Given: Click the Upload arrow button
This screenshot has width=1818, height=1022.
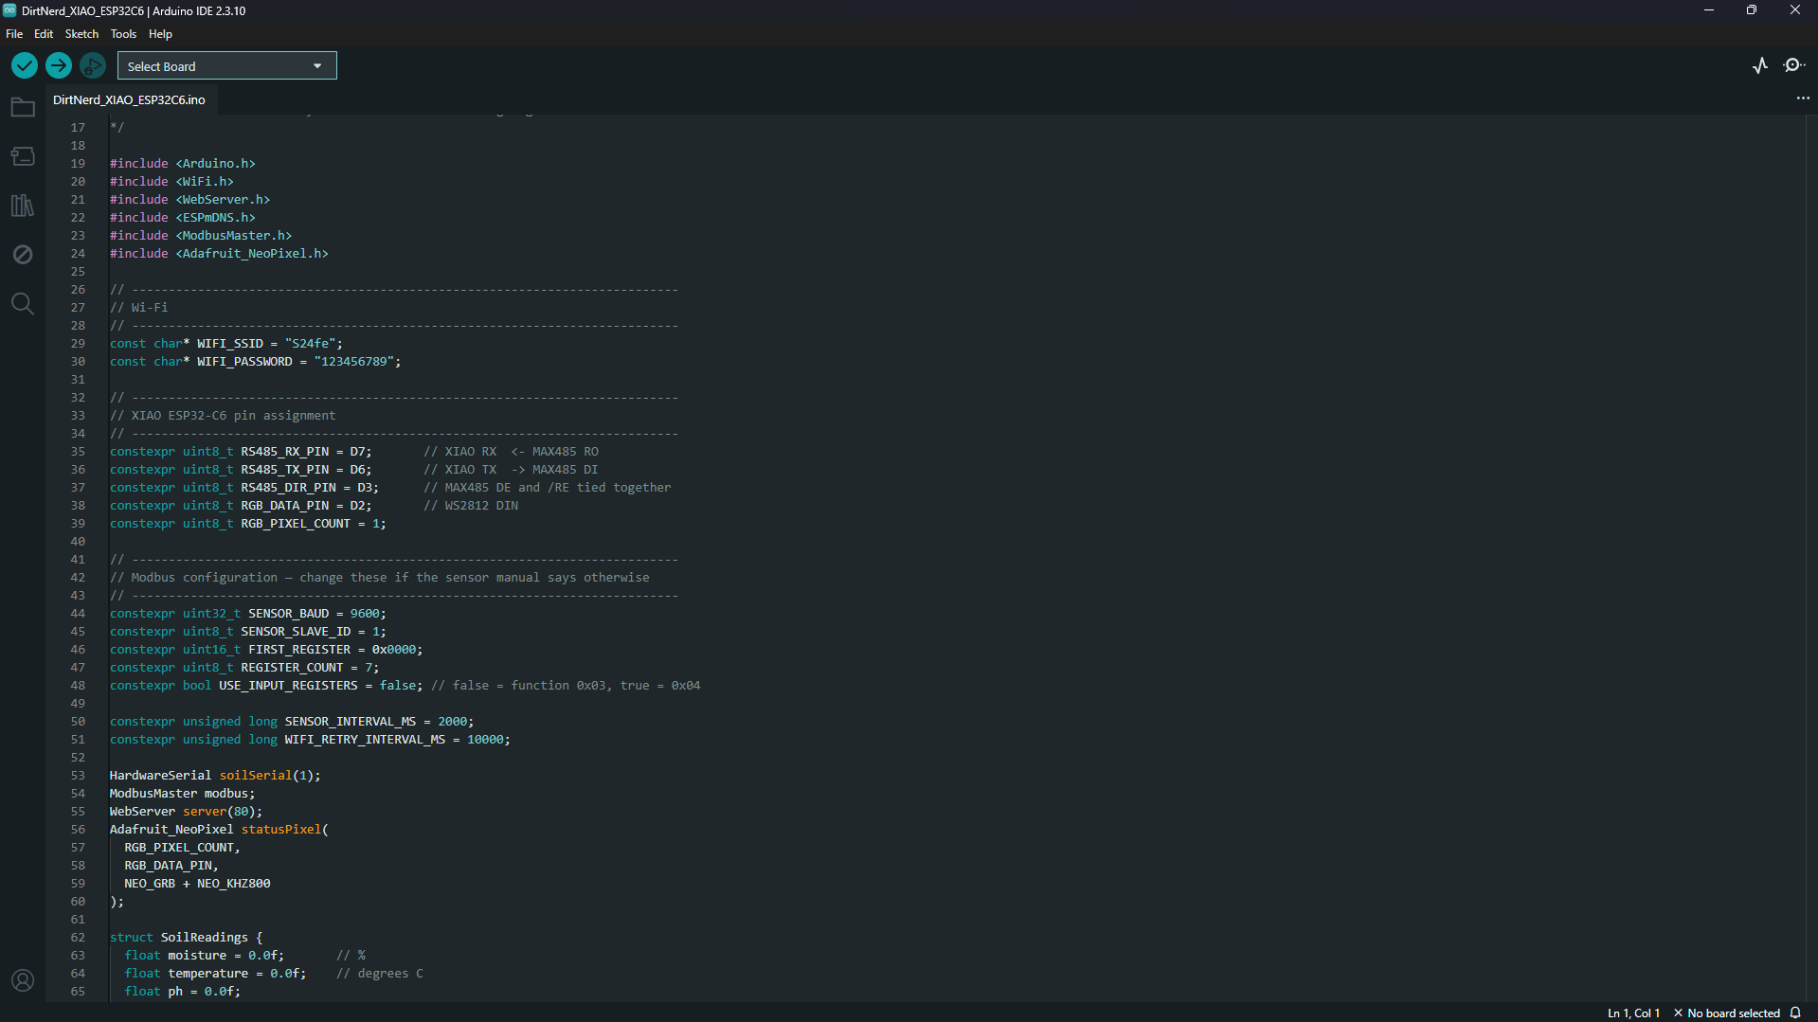Looking at the screenshot, I should (59, 65).
